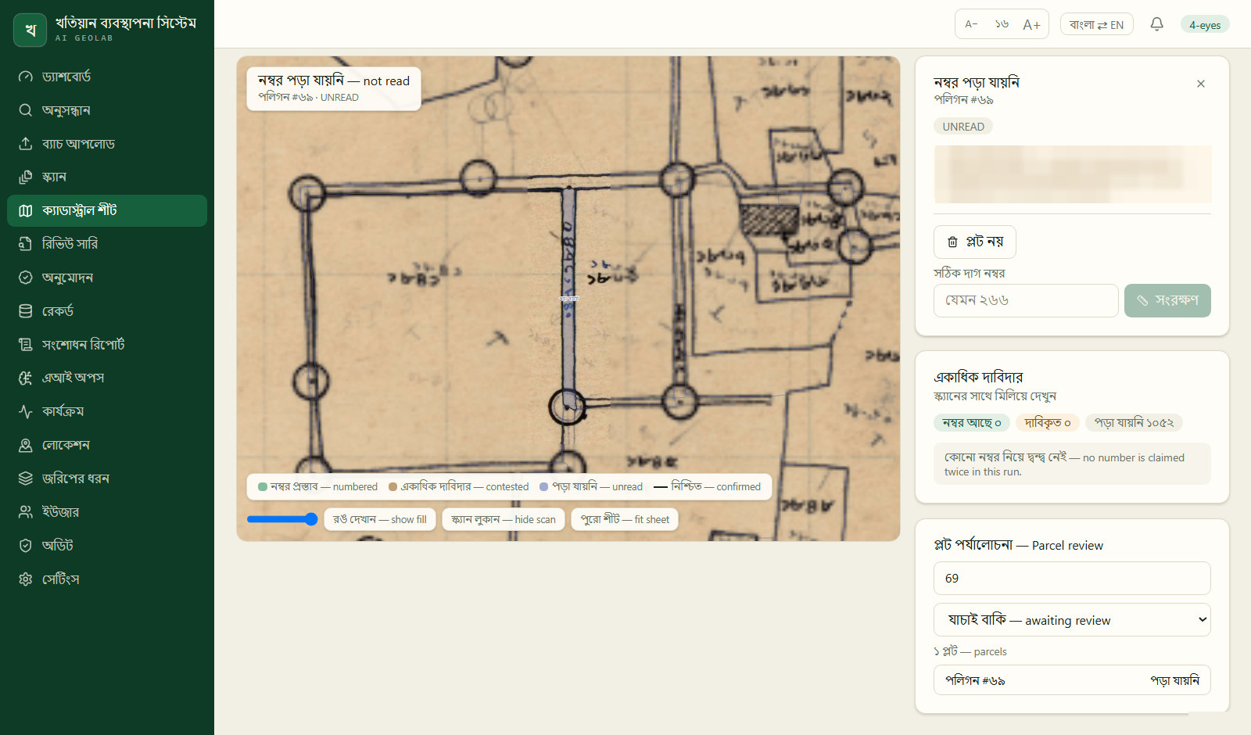Image resolution: width=1251 pixels, height=735 pixels.
Task: Open সেটিংস gear icon
Action: [26, 579]
